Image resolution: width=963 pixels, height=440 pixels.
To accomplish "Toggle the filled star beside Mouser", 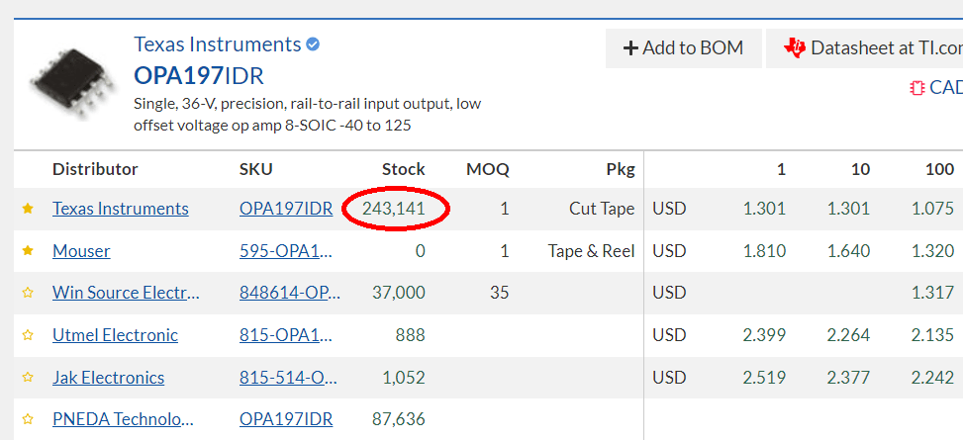I will point(28,251).
